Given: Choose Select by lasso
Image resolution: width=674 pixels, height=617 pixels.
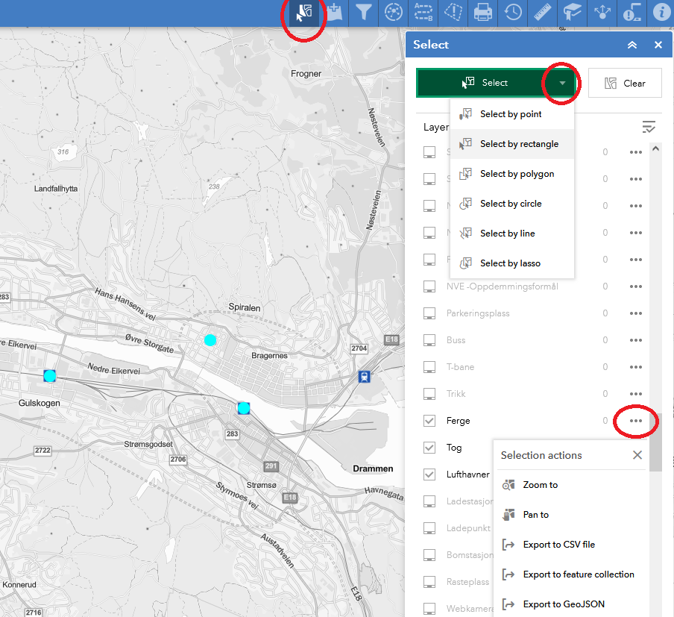Looking at the screenshot, I should tap(512, 263).
